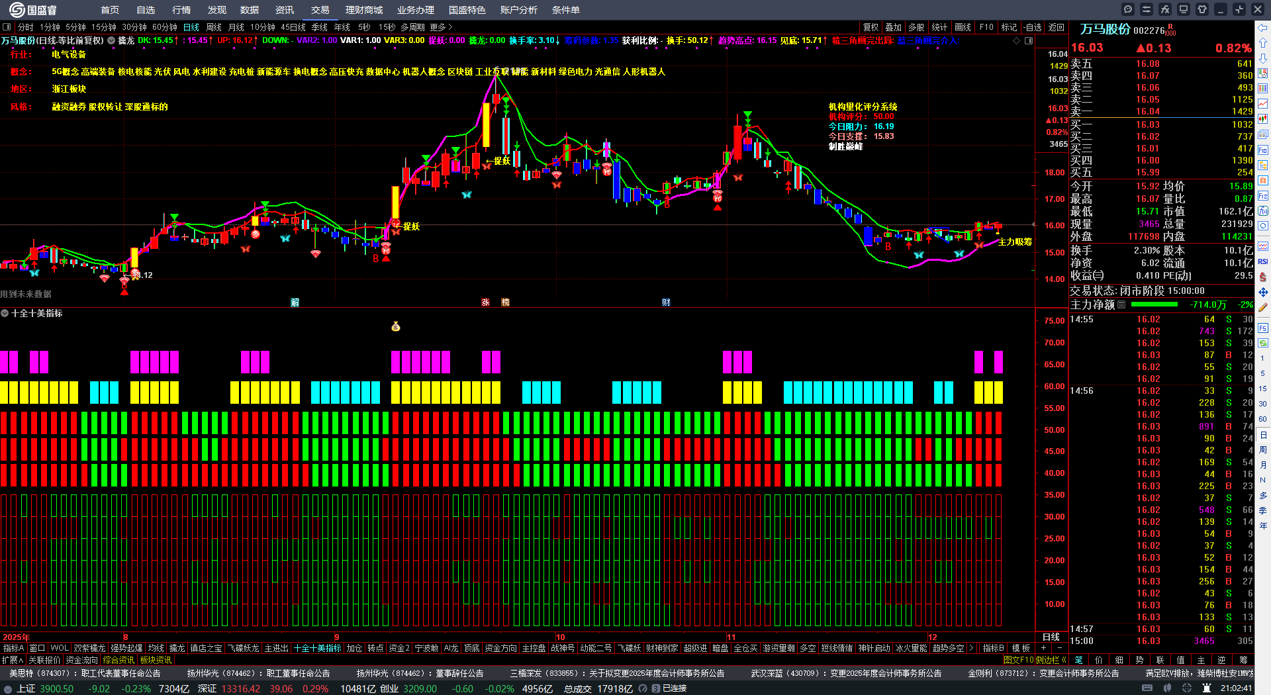Click the 统计 statistics button
The width and height of the screenshot is (1271, 695).
click(939, 27)
